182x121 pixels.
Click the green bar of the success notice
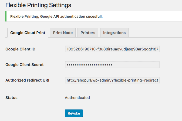click(6, 16)
